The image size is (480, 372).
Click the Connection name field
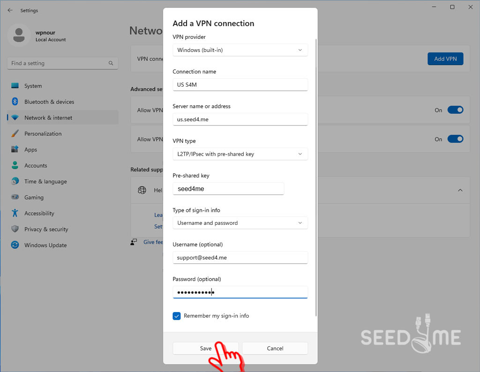[x=240, y=84]
